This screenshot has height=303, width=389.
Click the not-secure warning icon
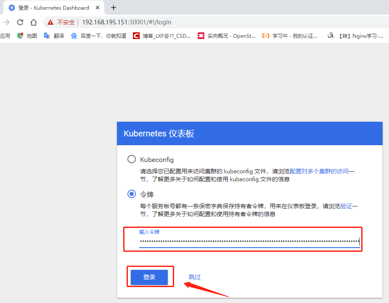pos(50,22)
